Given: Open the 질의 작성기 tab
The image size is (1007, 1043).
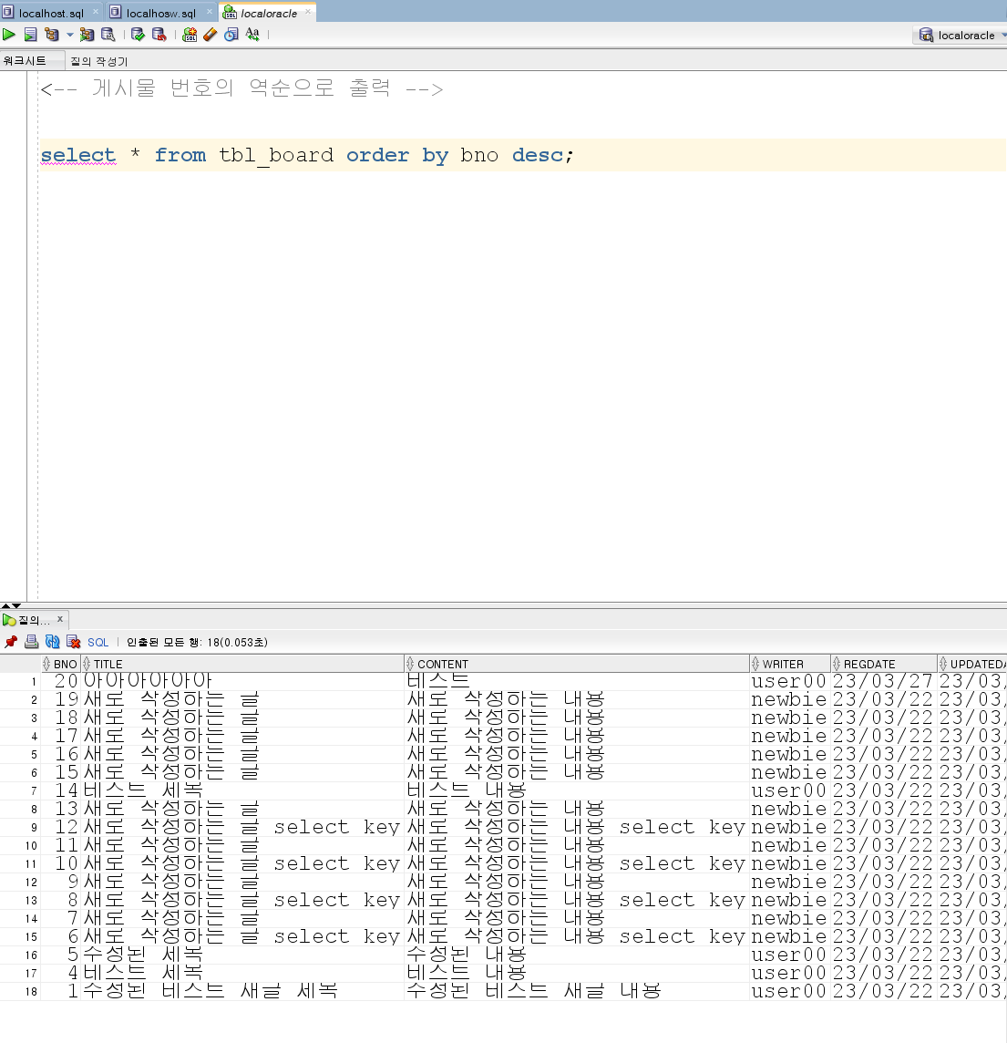Looking at the screenshot, I should pos(99,61).
